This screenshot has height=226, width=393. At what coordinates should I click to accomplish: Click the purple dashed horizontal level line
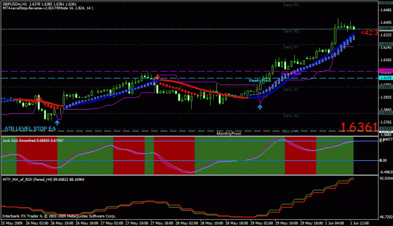click(189, 72)
